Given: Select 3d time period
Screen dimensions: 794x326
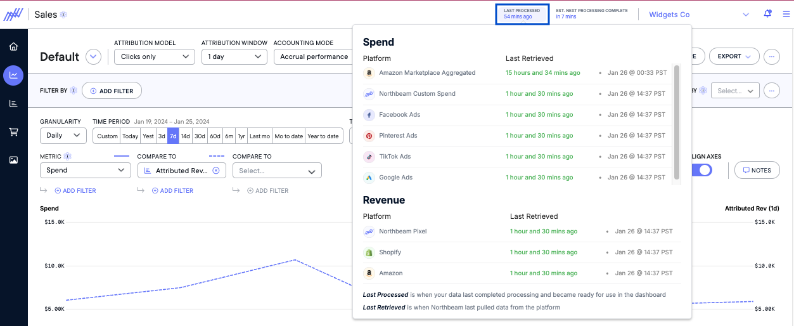Looking at the screenshot, I should (x=162, y=136).
